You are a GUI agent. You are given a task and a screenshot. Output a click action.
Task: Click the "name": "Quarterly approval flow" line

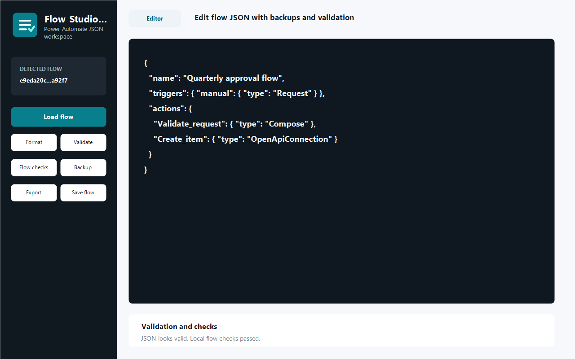[x=217, y=78]
